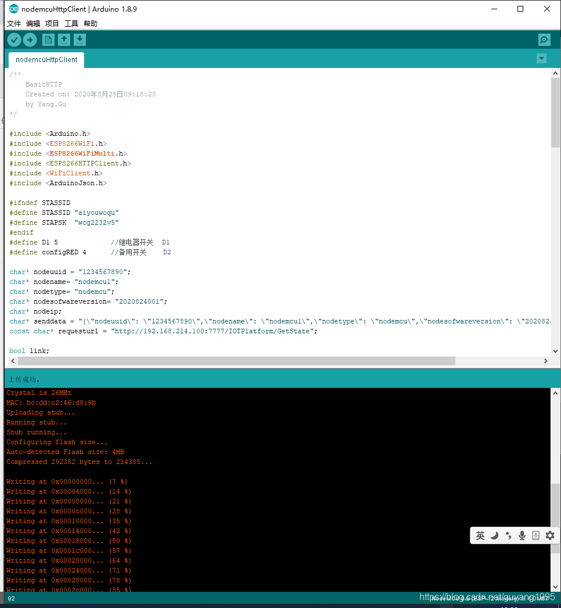Click the STASSID "aiyouwoqu" define line

click(x=64, y=213)
